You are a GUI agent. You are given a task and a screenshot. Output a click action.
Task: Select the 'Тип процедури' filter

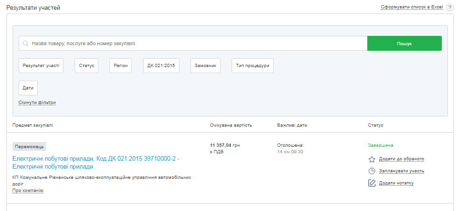252,66
